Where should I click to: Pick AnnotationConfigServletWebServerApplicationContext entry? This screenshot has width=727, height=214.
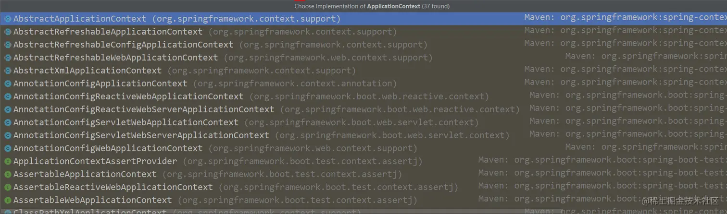pos(141,135)
